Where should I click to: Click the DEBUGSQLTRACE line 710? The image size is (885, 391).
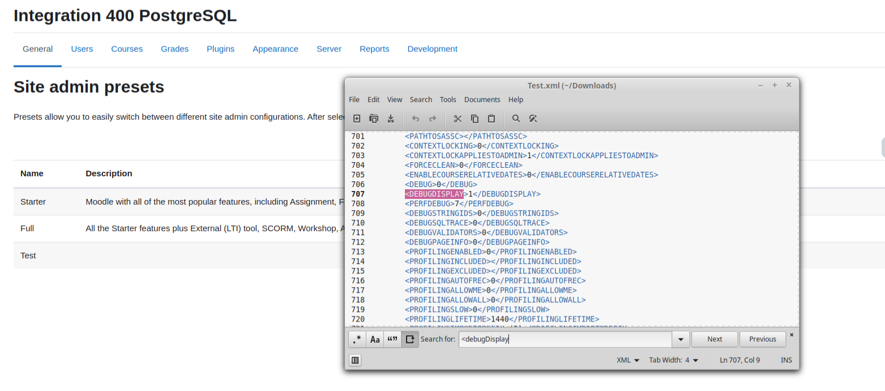pyautogui.click(x=477, y=223)
